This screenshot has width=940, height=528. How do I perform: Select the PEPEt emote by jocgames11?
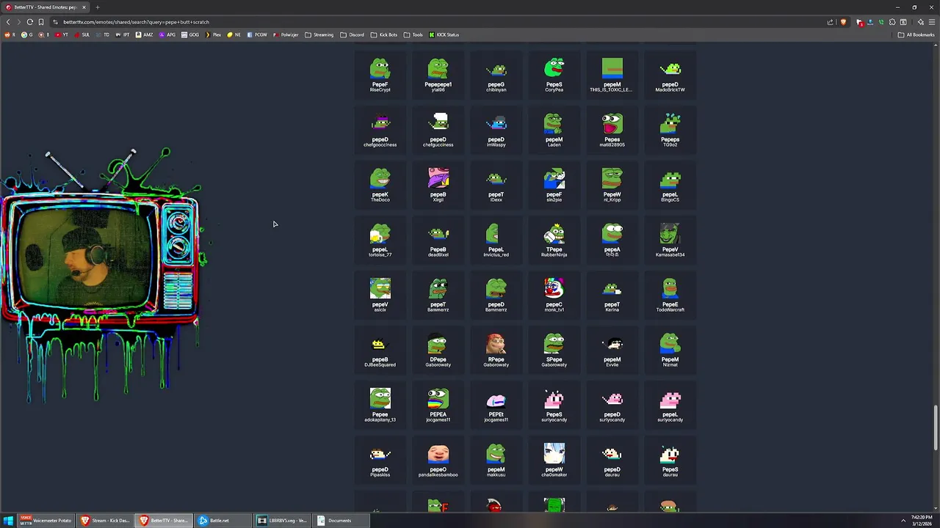pyautogui.click(x=496, y=404)
